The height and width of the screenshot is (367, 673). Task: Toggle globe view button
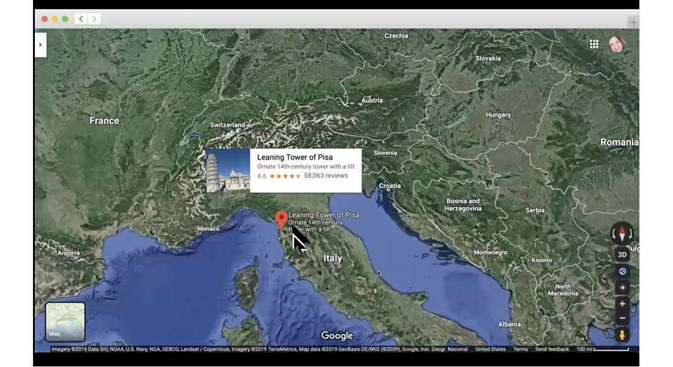pos(622,272)
